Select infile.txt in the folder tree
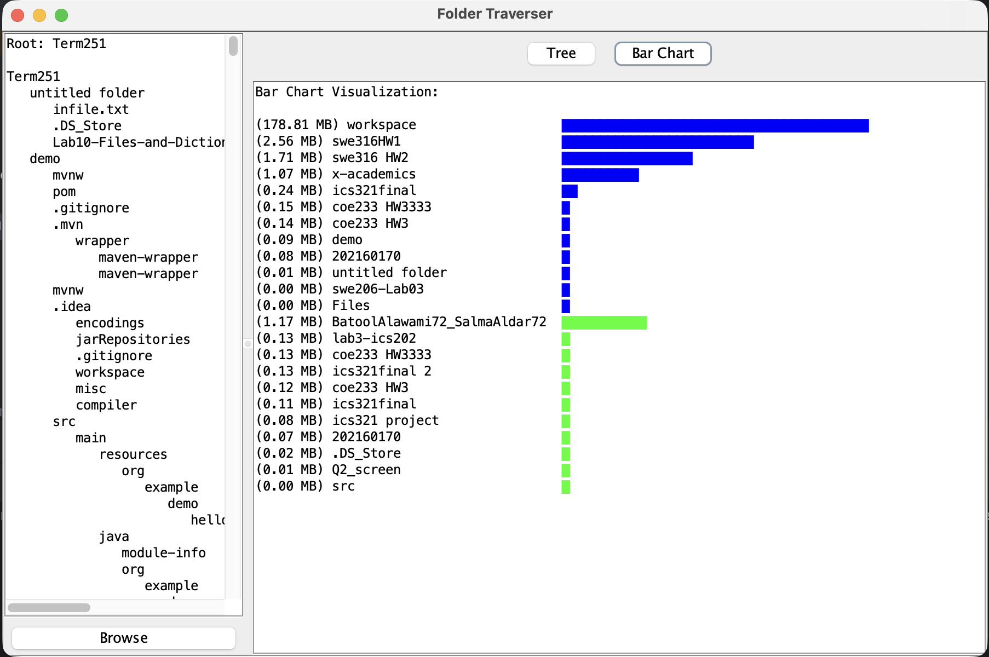 (x=90, y=109)
